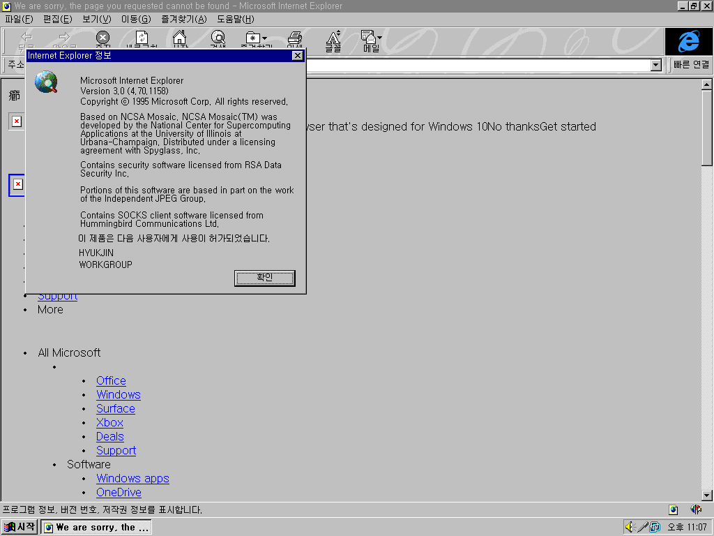Open the 즐겨찾기(A) menu

point(184,19)
